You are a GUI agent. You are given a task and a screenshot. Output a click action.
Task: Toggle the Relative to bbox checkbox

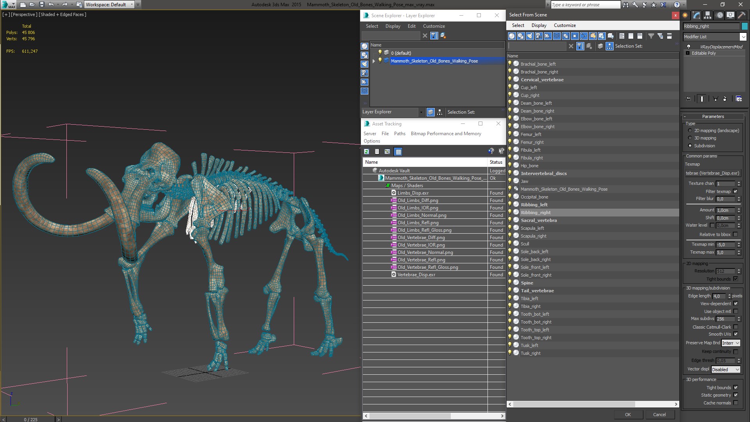(x=736, y=234)
